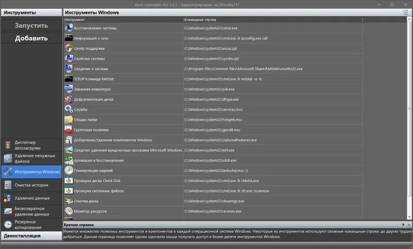Click the TCP/IP Команда Netstat icon

[x=69, y=79]
